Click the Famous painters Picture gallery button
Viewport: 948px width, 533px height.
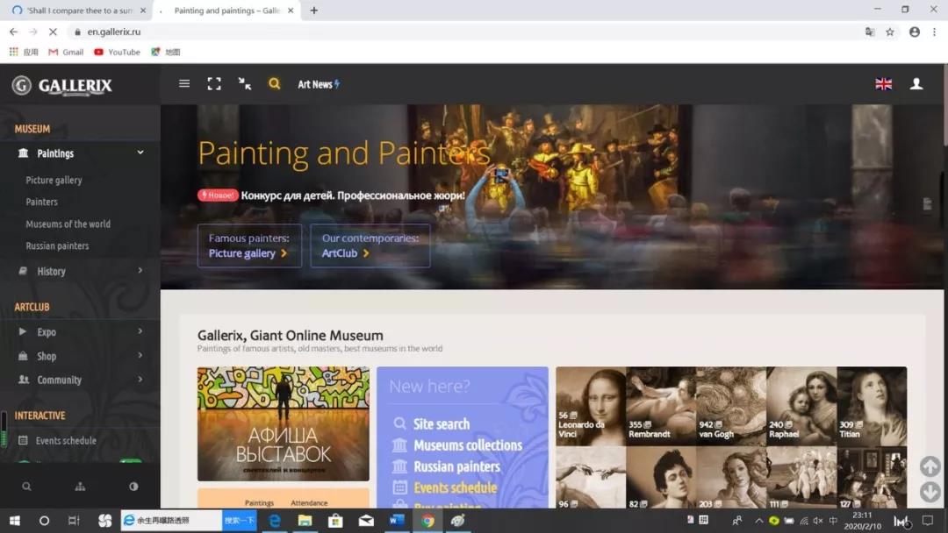[x=249, y=245]
